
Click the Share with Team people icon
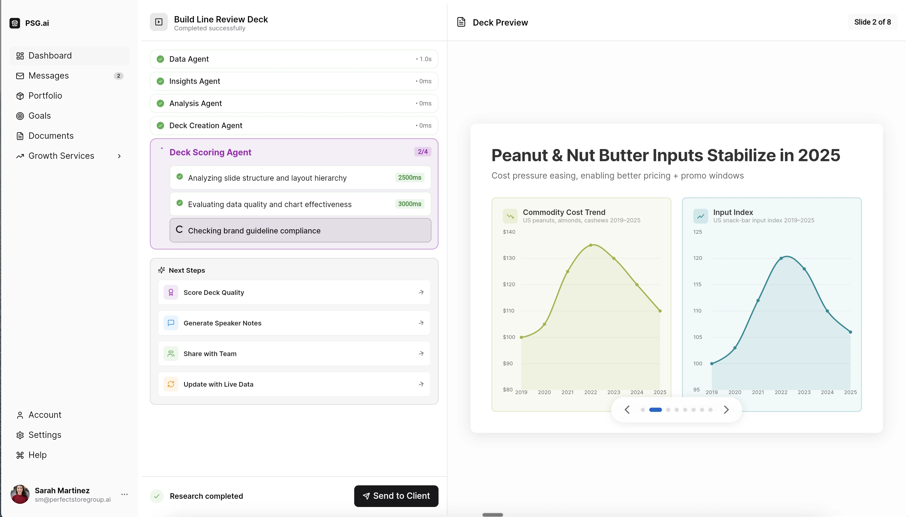tap(171, 353)
